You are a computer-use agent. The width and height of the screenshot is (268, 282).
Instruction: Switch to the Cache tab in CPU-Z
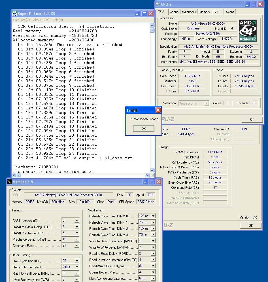tap(174, 12)
